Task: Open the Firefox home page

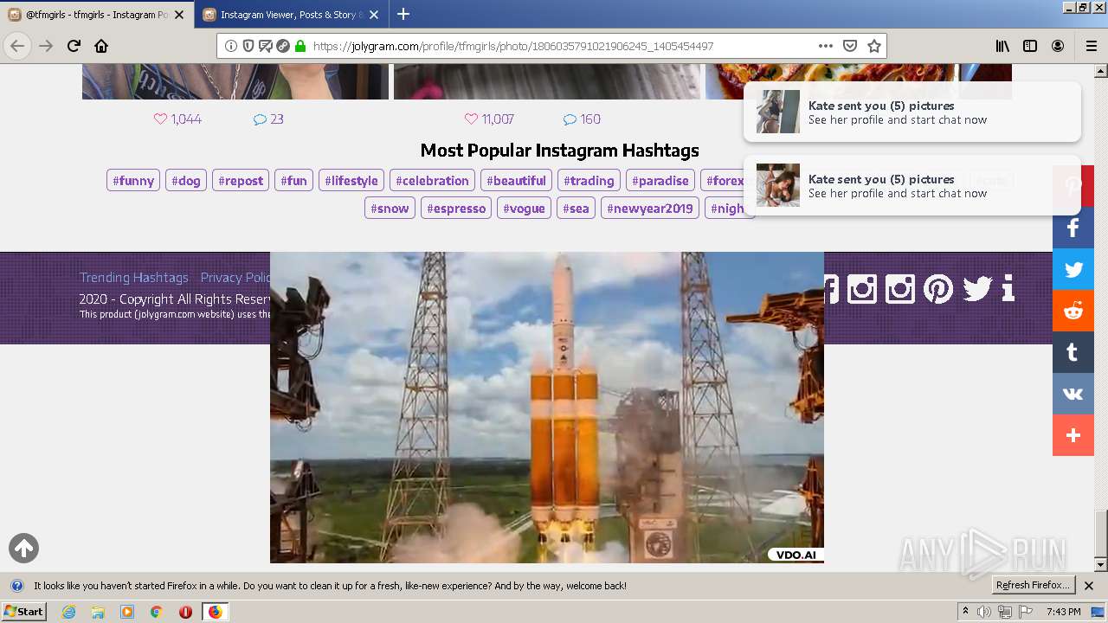Action: pyautogui.click(x=101, y=46)
